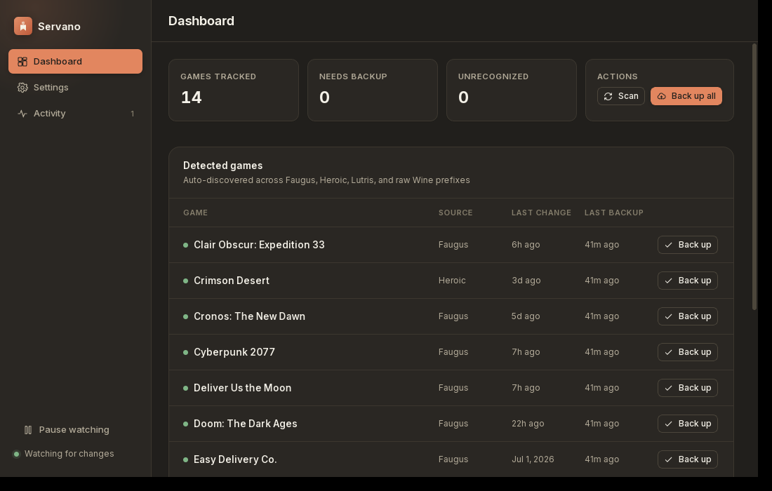
Task: Click checkmark icon in Deliver Us the Moon's button
Action: pyautogui.click(x=668, y=388)
